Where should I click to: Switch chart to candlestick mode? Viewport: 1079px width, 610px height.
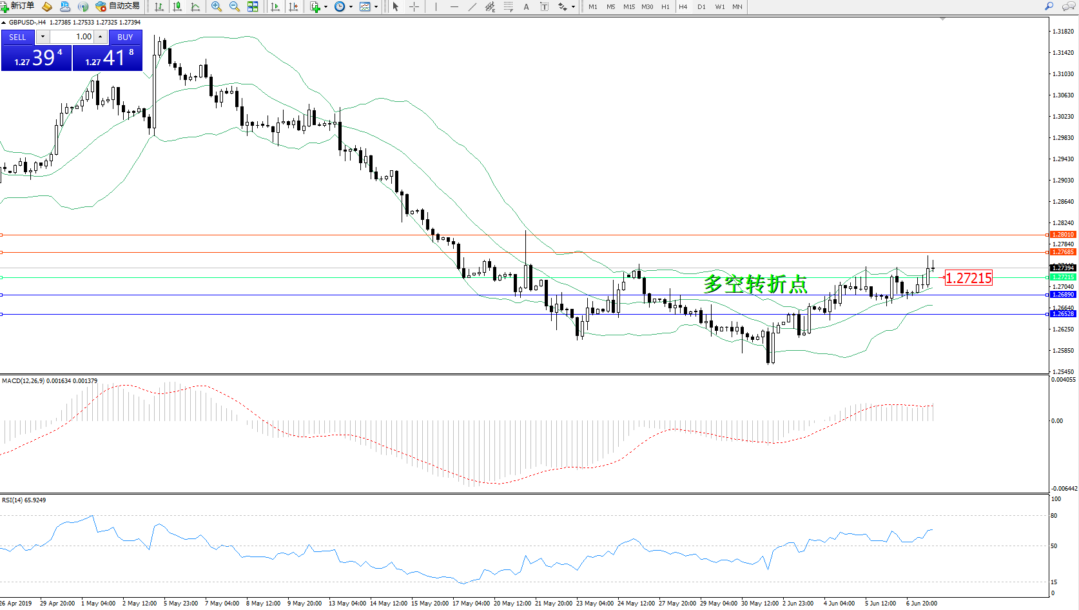pyautogui.click(x=177, y=6)
